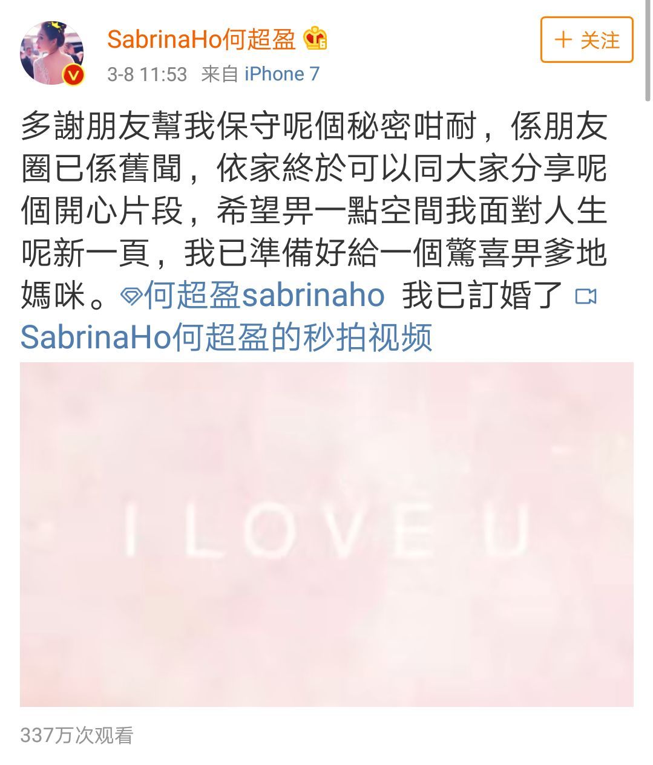Click the video camera icon after 我已訂婚了
653x765 pixels.
click(585, 296)
